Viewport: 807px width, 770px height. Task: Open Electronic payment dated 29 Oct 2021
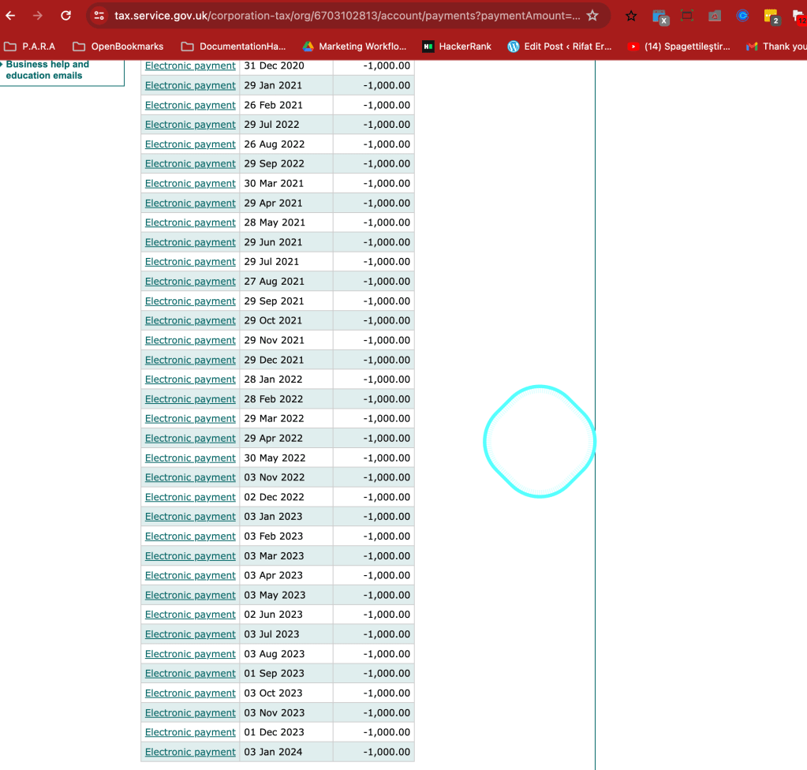[x=190, y=320]
